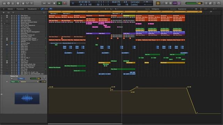Viewport: 223px width, 125px height.
Task: Open the Smart Controls icon
Action: [23, 3]
